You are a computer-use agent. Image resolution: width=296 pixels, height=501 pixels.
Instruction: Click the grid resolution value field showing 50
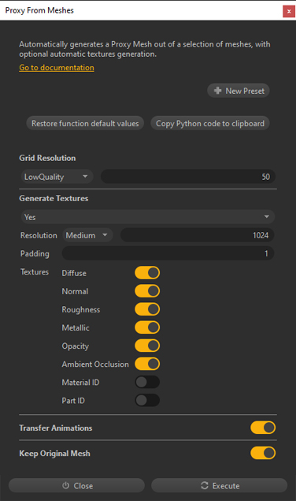[x=188, y=177]
